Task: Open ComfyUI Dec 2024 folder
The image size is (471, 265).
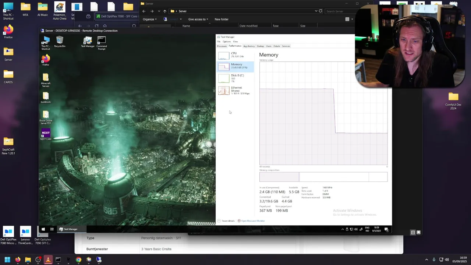Action: 453,101
